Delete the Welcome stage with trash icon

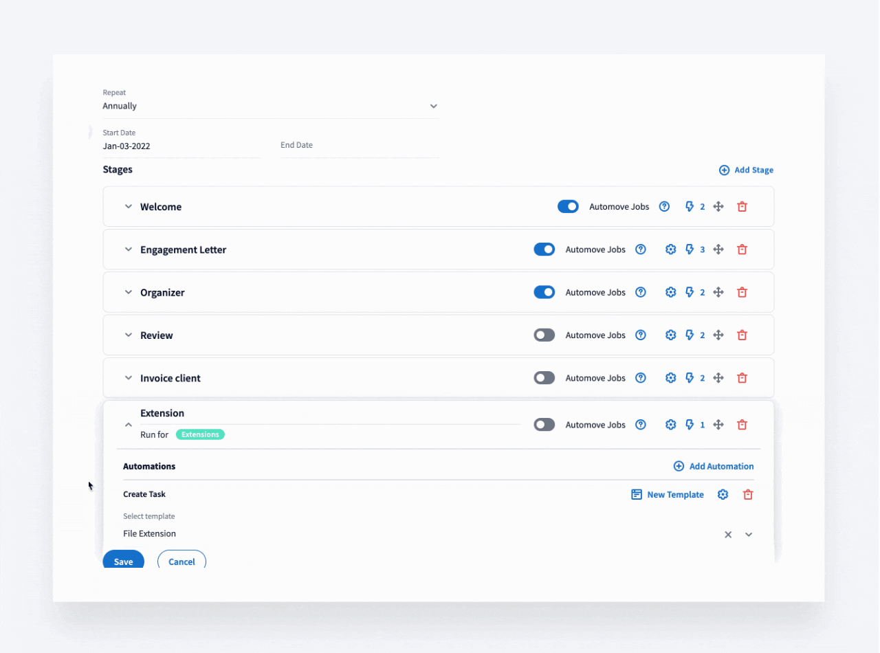tap(742, 207)
